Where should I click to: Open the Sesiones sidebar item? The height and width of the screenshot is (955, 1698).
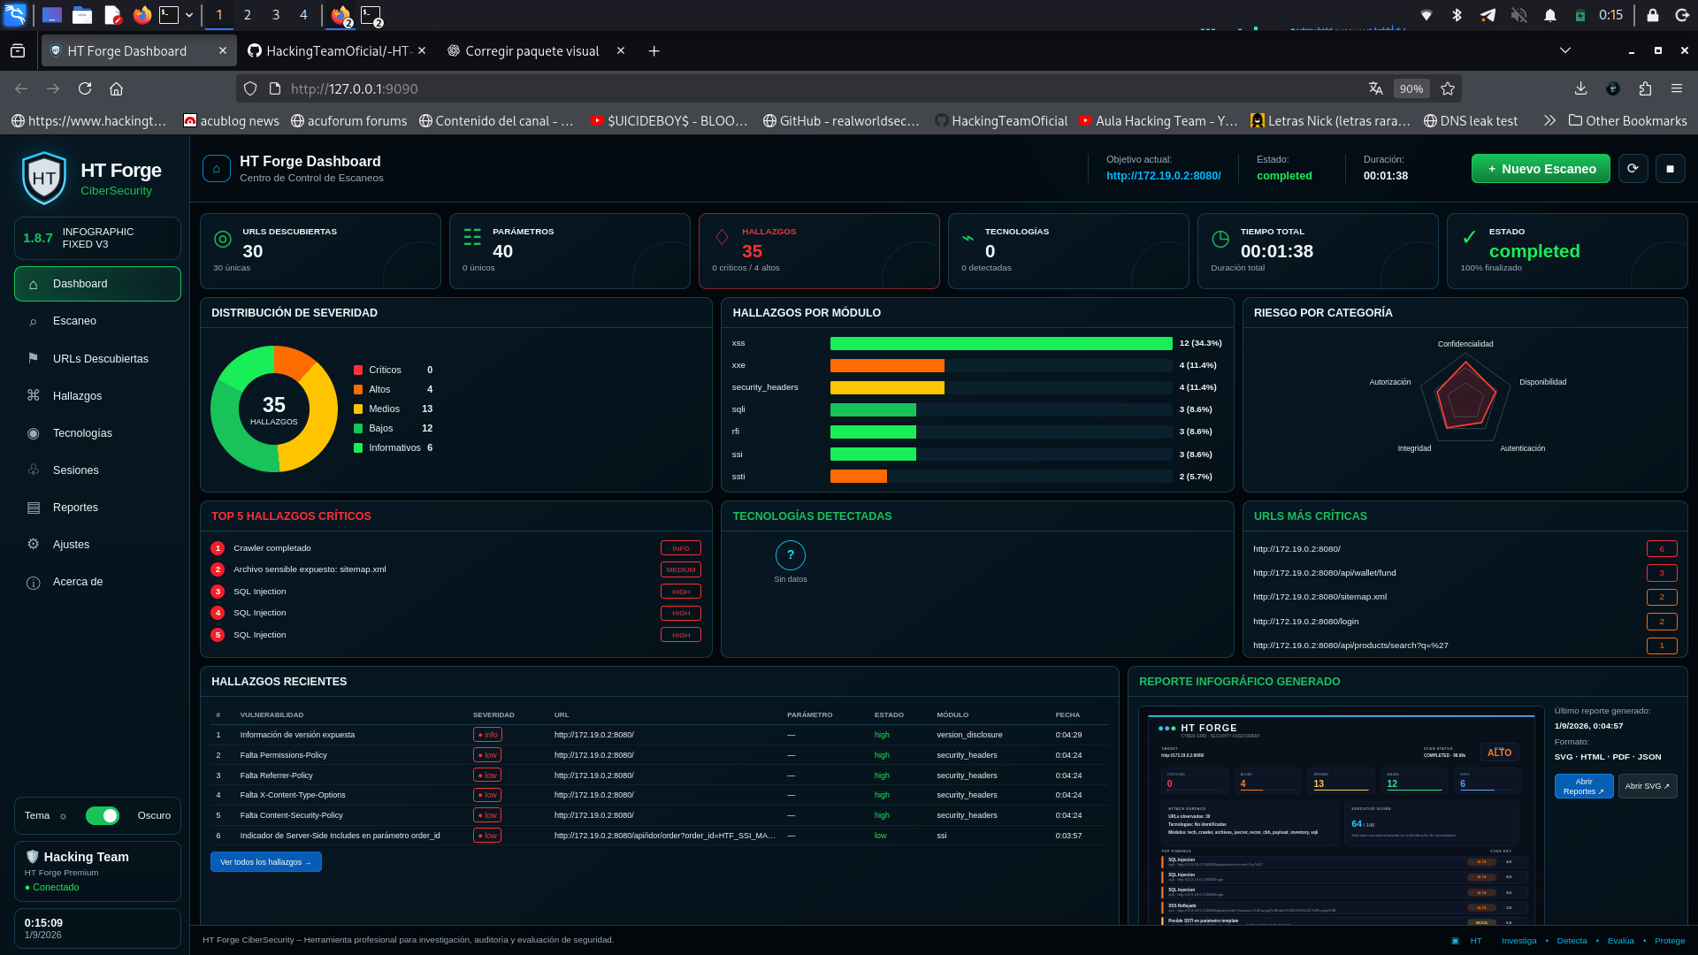pos(97,470)
